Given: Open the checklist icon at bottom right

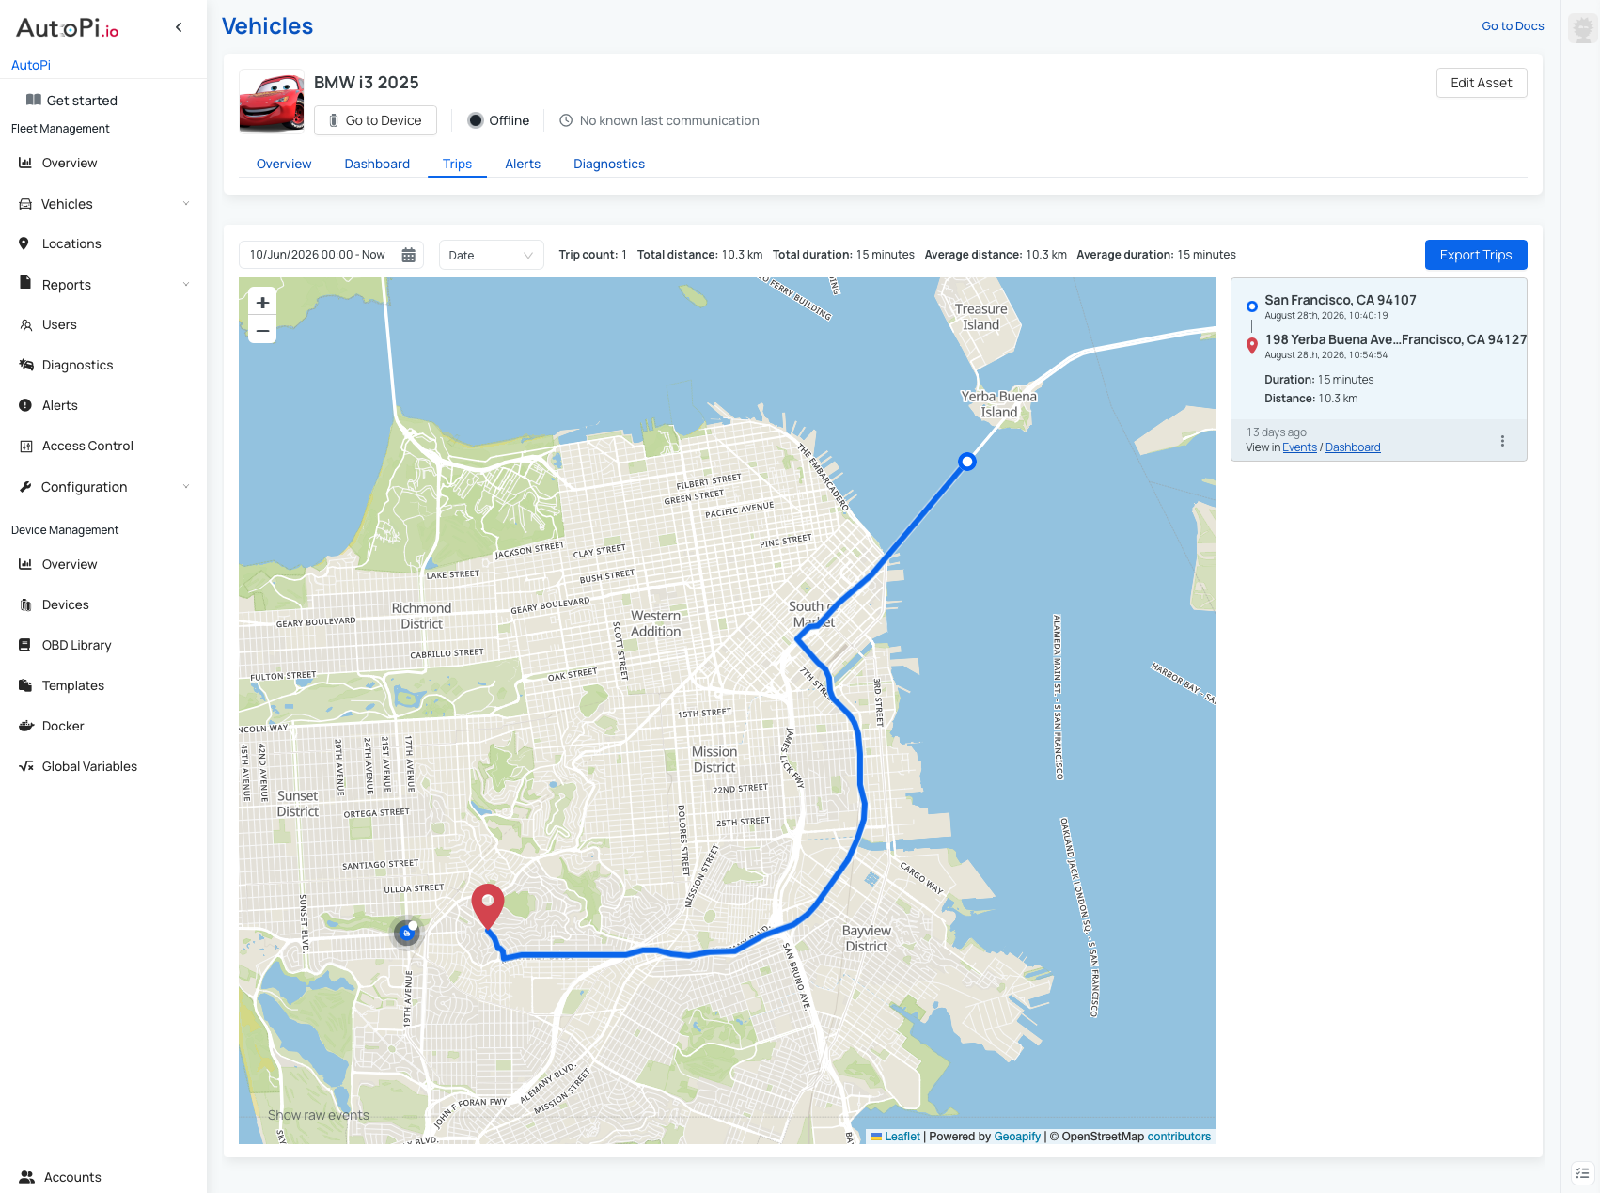Looking at the screenshot, I should click(x=1583, y=1173).
